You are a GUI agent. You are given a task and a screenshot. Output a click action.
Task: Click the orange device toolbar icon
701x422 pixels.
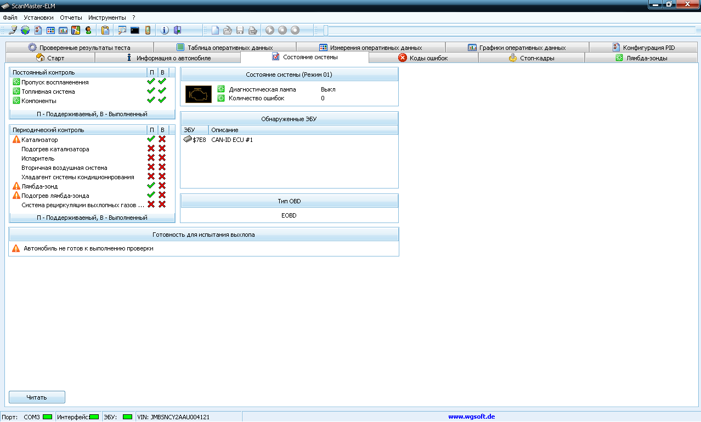coord(147,30)
